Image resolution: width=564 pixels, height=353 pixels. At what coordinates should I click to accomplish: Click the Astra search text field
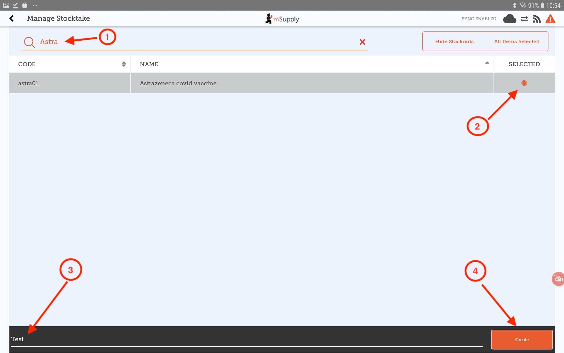194,42
